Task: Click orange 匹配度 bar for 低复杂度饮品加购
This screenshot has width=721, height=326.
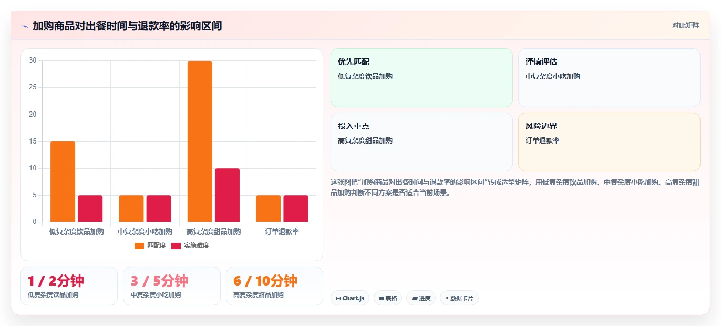Action: pos(63,182)
